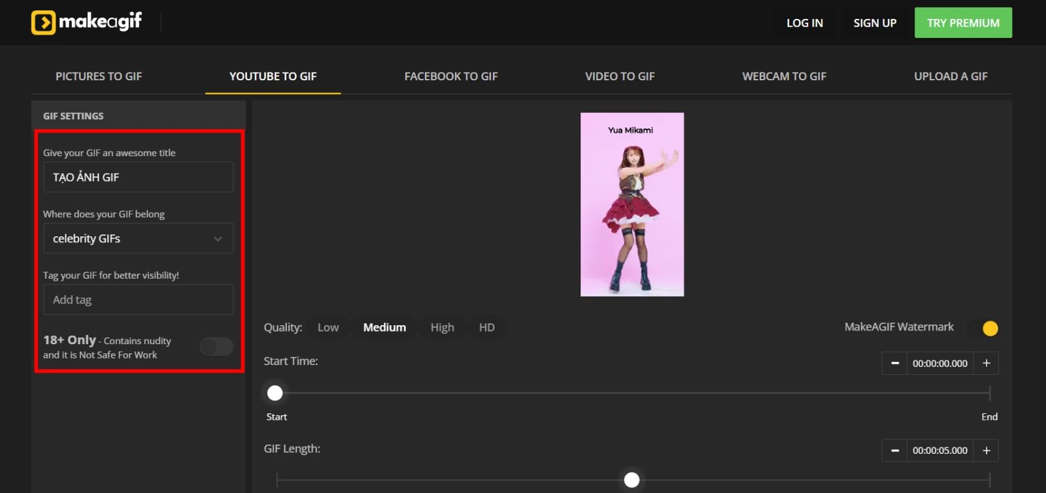Switch to Pictures to GIF tab
1046x493 pixels.
pos(99,76)
